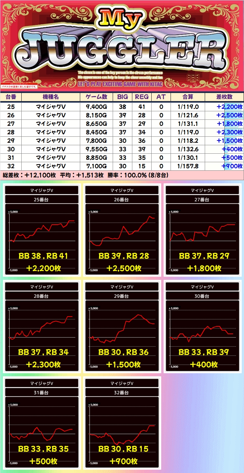Click the 7,800G game count cell
Viewport: 244px width, 473px height.
click(97, 140)
